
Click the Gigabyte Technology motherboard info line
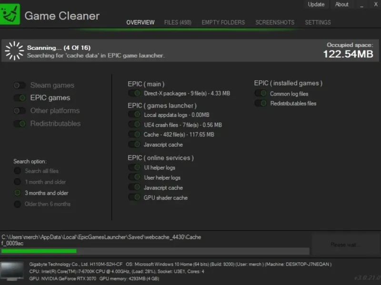pos(76,264)
